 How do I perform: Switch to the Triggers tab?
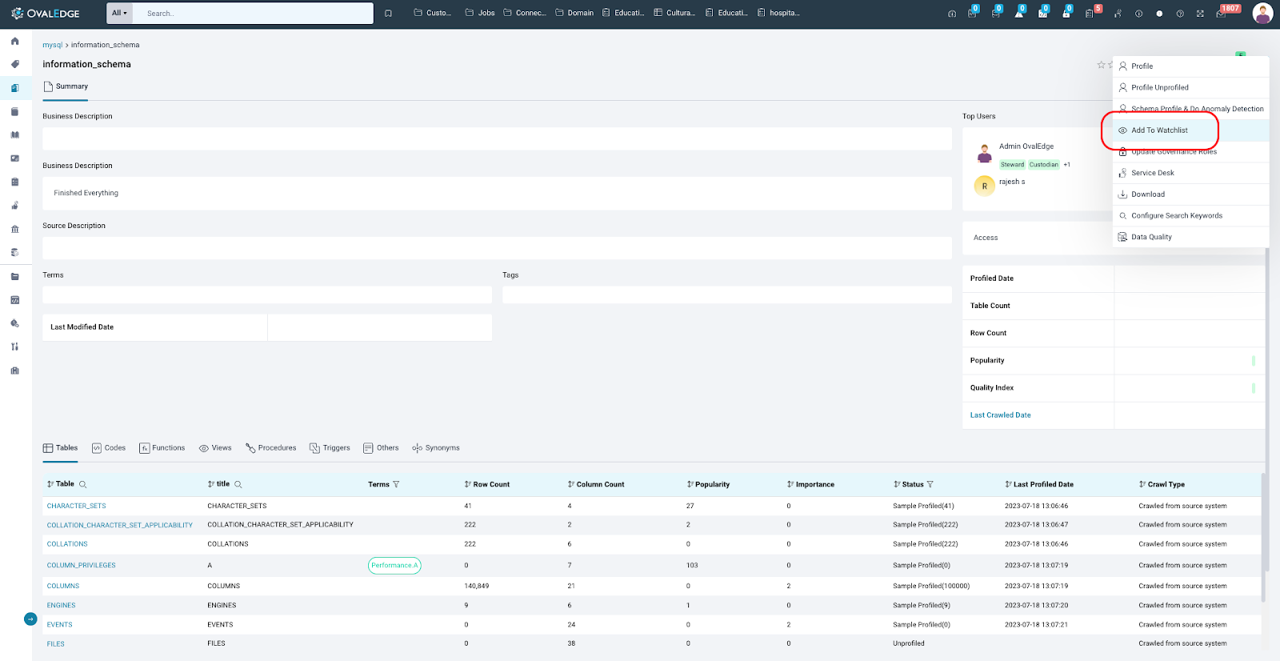coord(330,448)
